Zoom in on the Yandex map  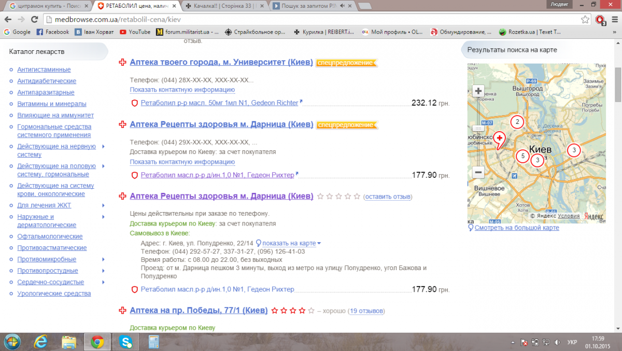click(478, 91)
